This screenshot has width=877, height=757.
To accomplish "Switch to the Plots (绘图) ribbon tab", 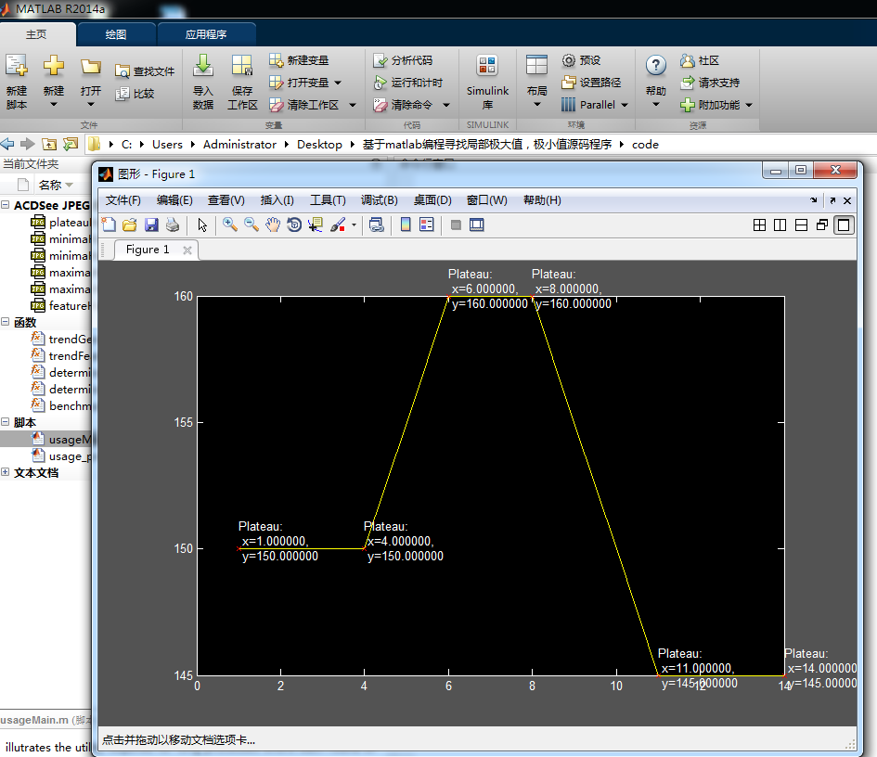I will coord(116,34).
